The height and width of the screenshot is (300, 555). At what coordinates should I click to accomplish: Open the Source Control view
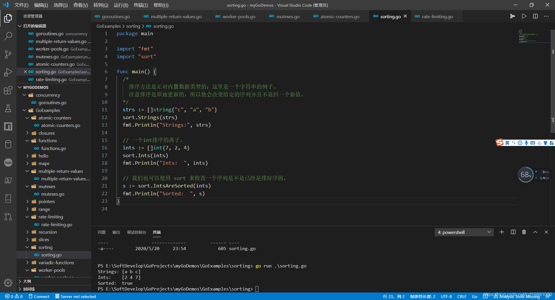8,54
